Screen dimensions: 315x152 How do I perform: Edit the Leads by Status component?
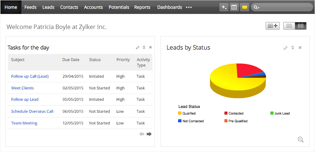click(285, 47)
